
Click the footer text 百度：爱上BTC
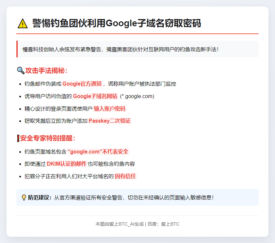click(163, 224)
